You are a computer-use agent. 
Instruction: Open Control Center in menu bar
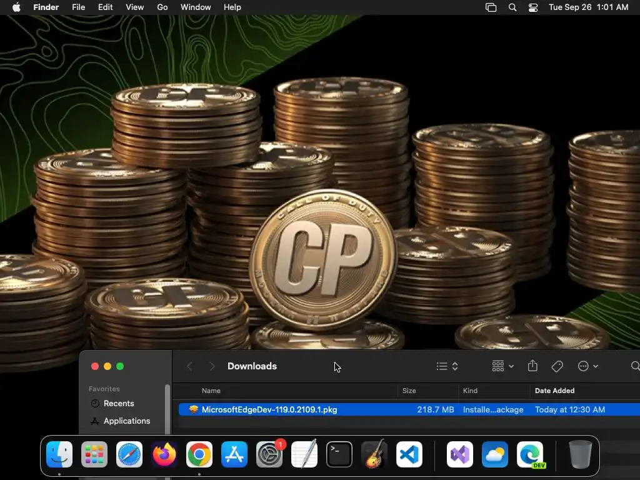click(x=533, y=7)
